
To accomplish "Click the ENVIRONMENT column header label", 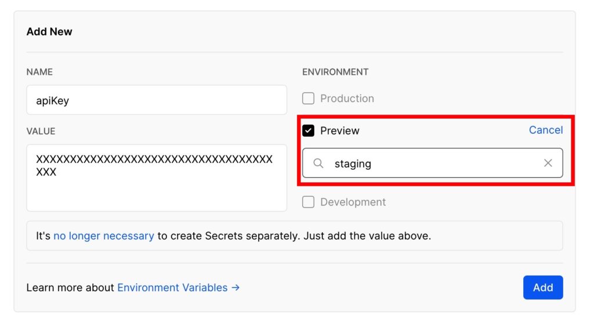I will point(335,72).
